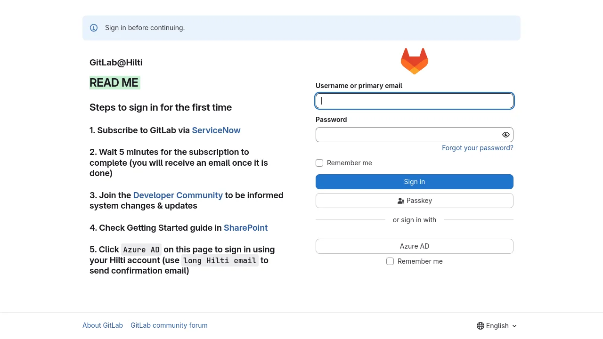Follow the ServiceNow link
This screenshot has width=603, height=339.
[216, 130]
